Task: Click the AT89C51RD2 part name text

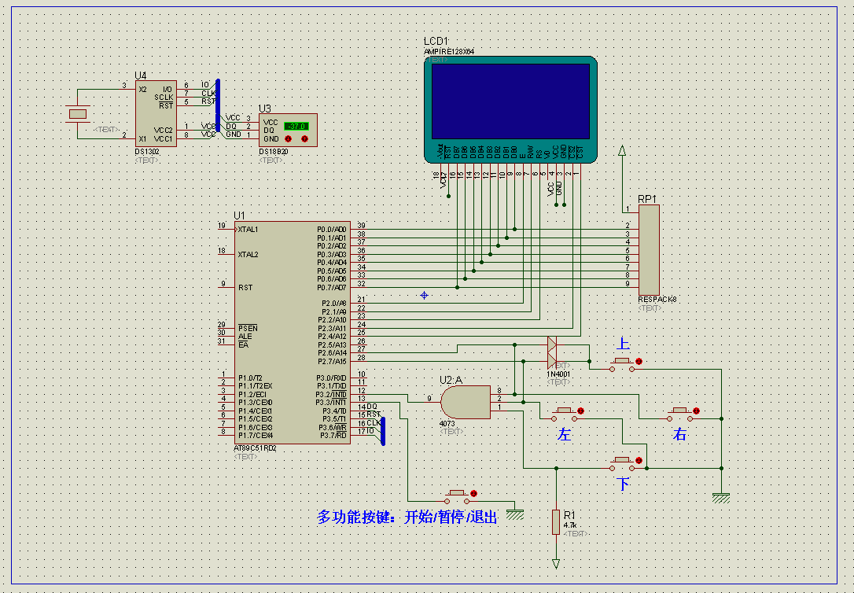Action: 255,448
